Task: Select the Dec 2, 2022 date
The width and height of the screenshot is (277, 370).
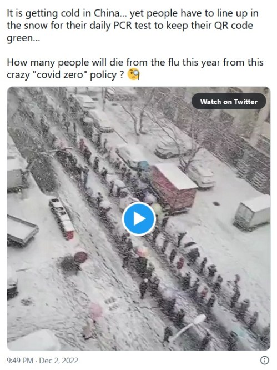Action: [x=58, y=361]
